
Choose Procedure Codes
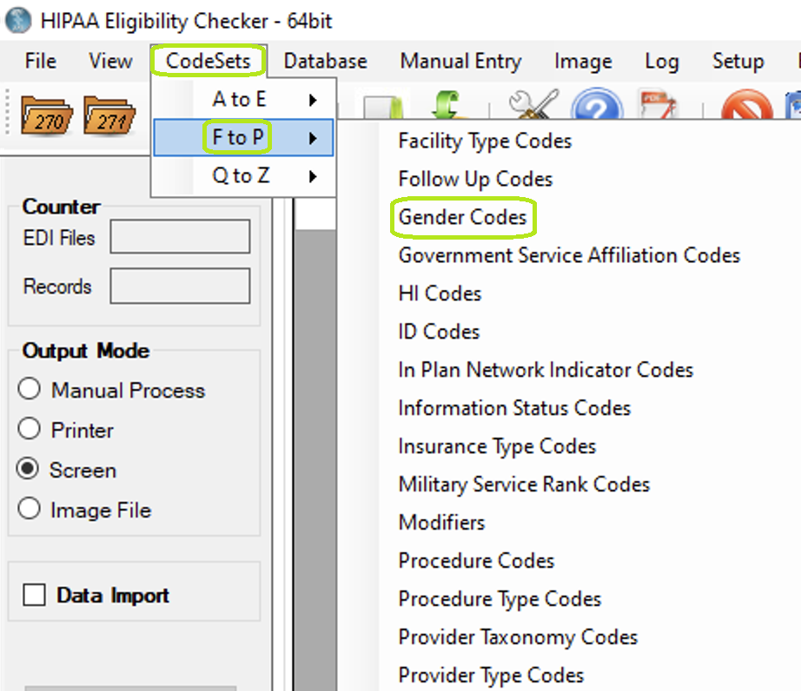click(476, 561)
